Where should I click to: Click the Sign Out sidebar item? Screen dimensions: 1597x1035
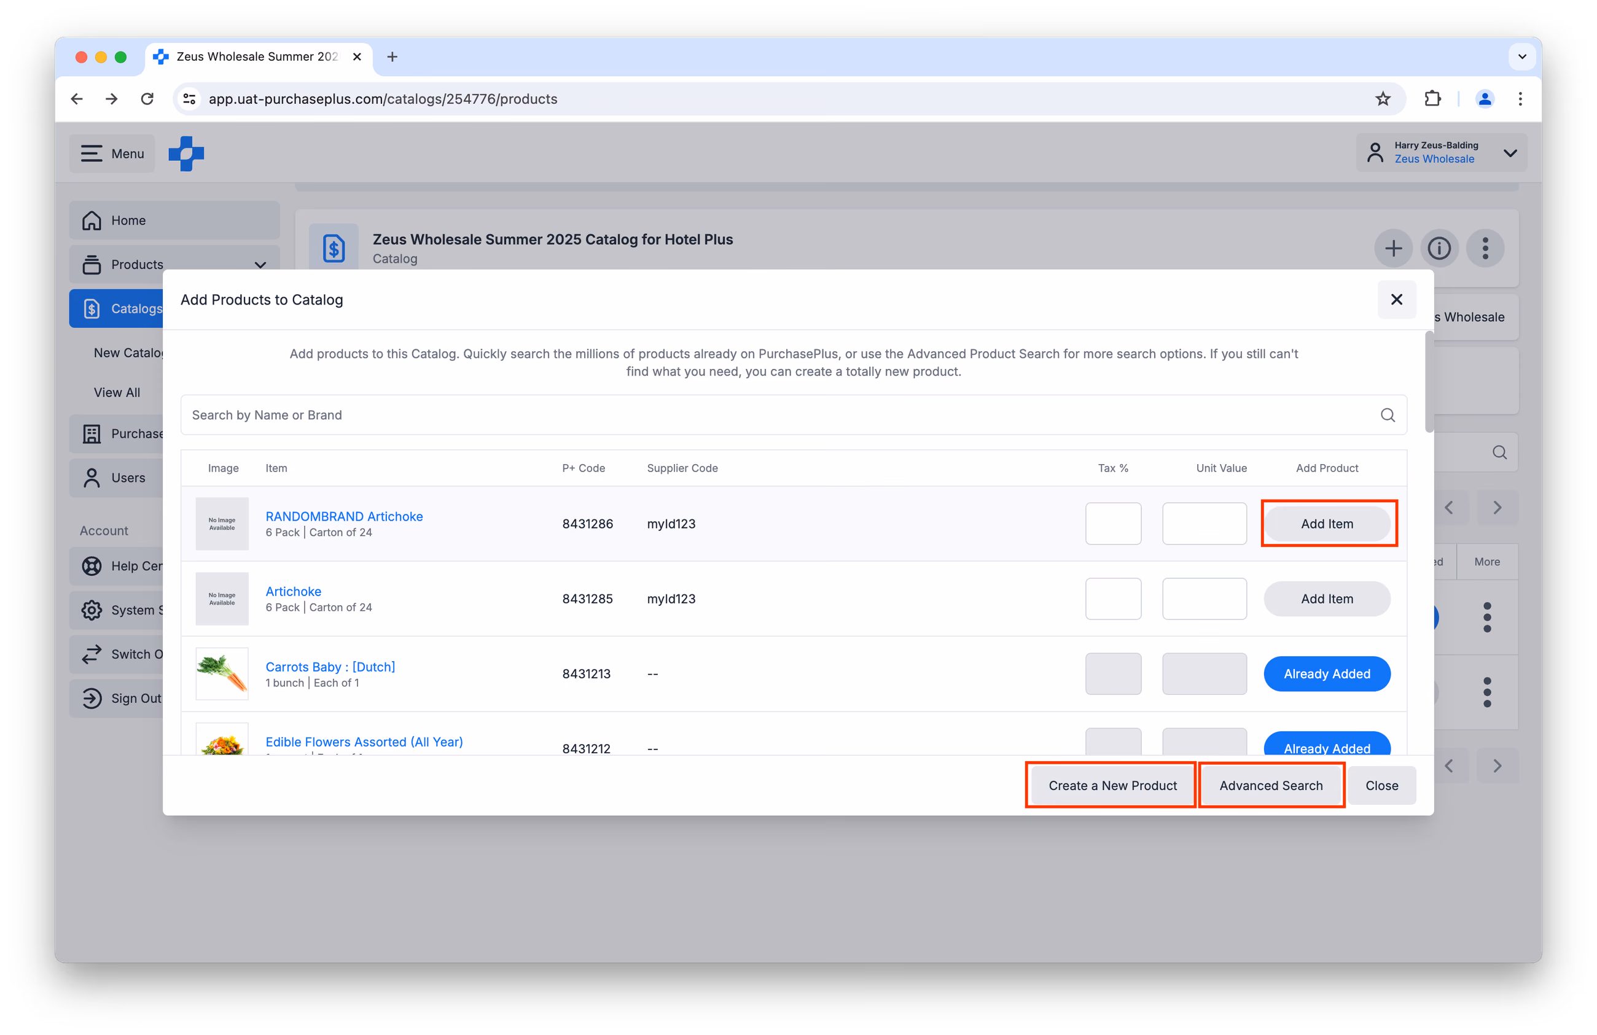pos(117,698)
